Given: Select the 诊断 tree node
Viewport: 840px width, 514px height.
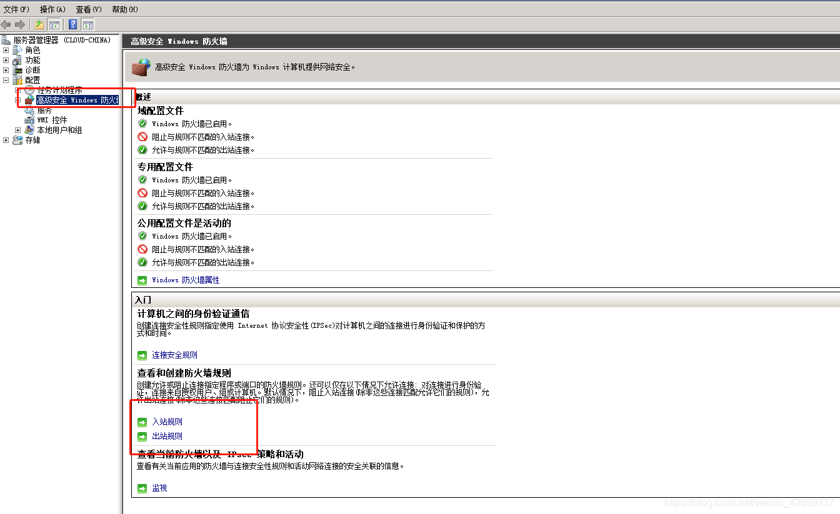Looking at the screenshot, I should pyautogui.click(x=32, y=70).
